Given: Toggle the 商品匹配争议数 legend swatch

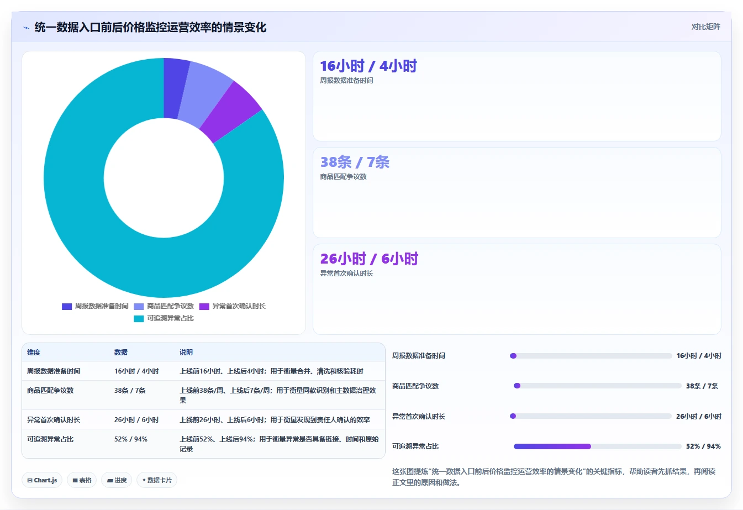Looking at the screenshot, I should (x=139, y=306).
